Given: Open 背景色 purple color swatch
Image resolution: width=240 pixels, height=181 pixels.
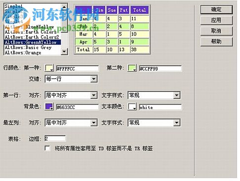Looking at the screenshot, I should tap(49, 107).
